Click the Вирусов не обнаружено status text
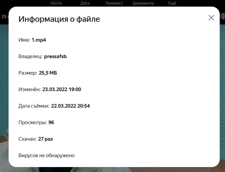225x172 pixels. coord(47,155)
